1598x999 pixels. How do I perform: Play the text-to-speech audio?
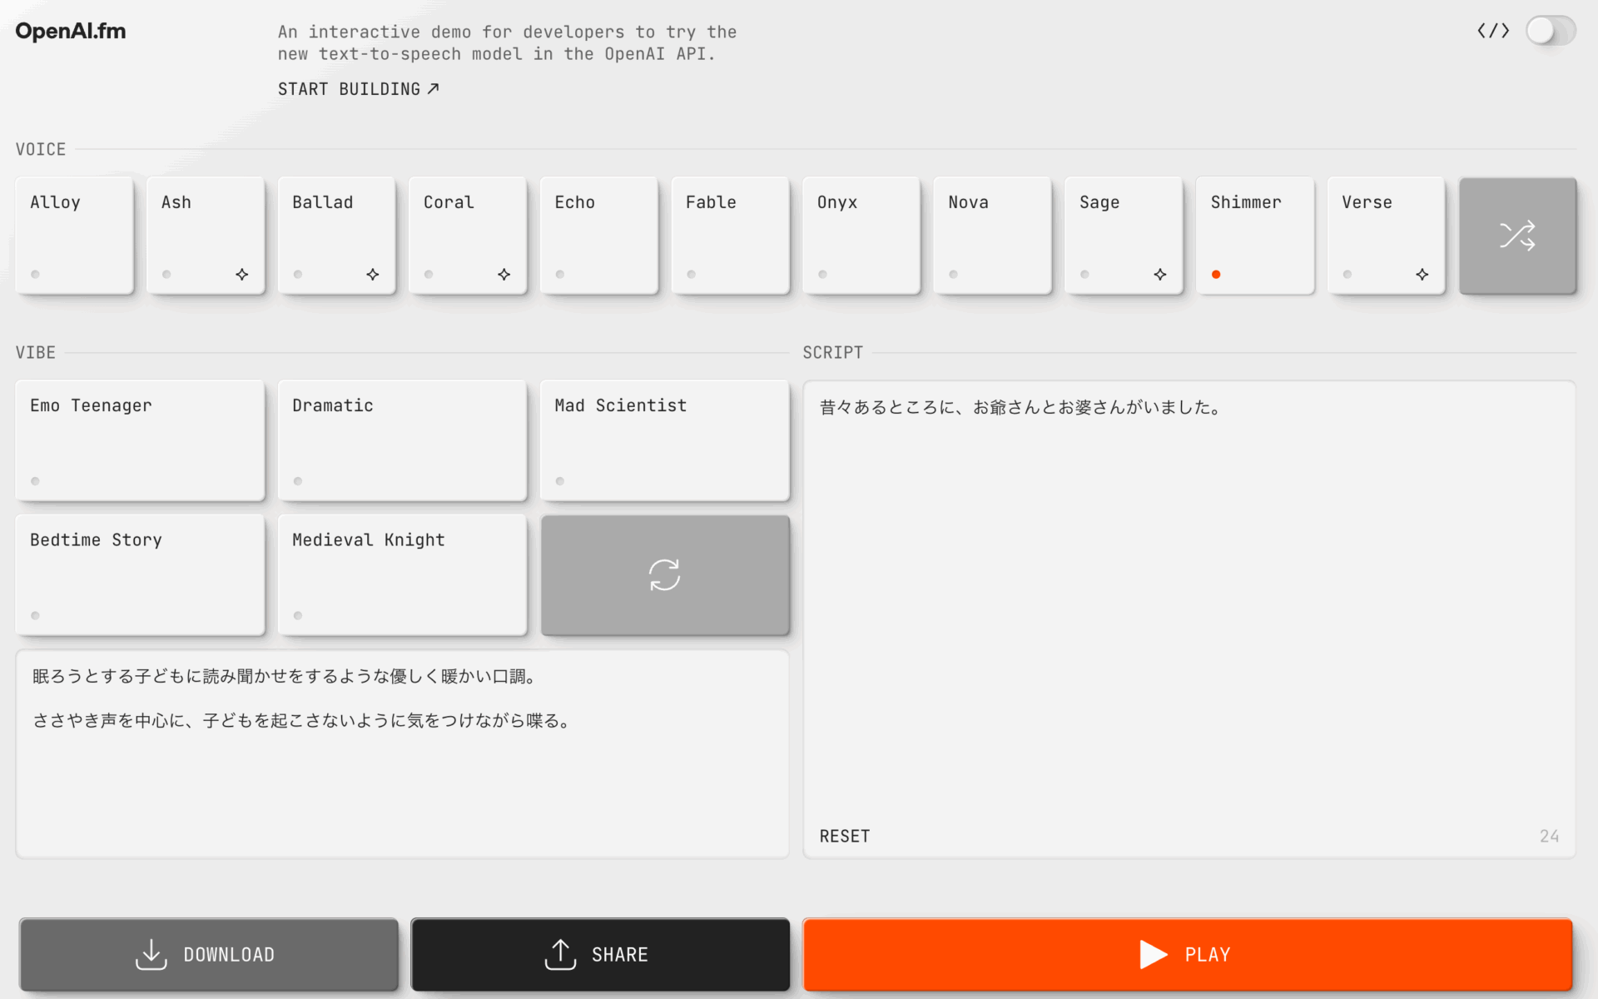click(1187, 954)
